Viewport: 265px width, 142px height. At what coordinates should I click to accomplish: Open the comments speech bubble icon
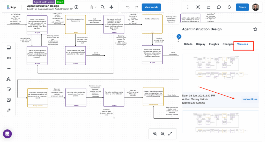(x=219, y=7)
